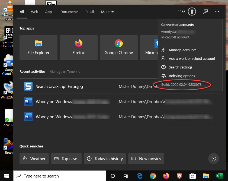
Task: Open the rewards trophy badge icon
Action: point(192,12)
